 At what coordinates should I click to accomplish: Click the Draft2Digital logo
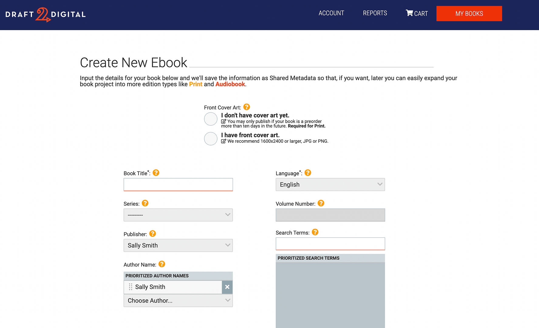[x=46, y=14]
